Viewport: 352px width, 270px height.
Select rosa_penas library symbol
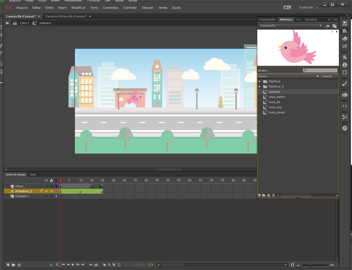click(x=277, y=112)
